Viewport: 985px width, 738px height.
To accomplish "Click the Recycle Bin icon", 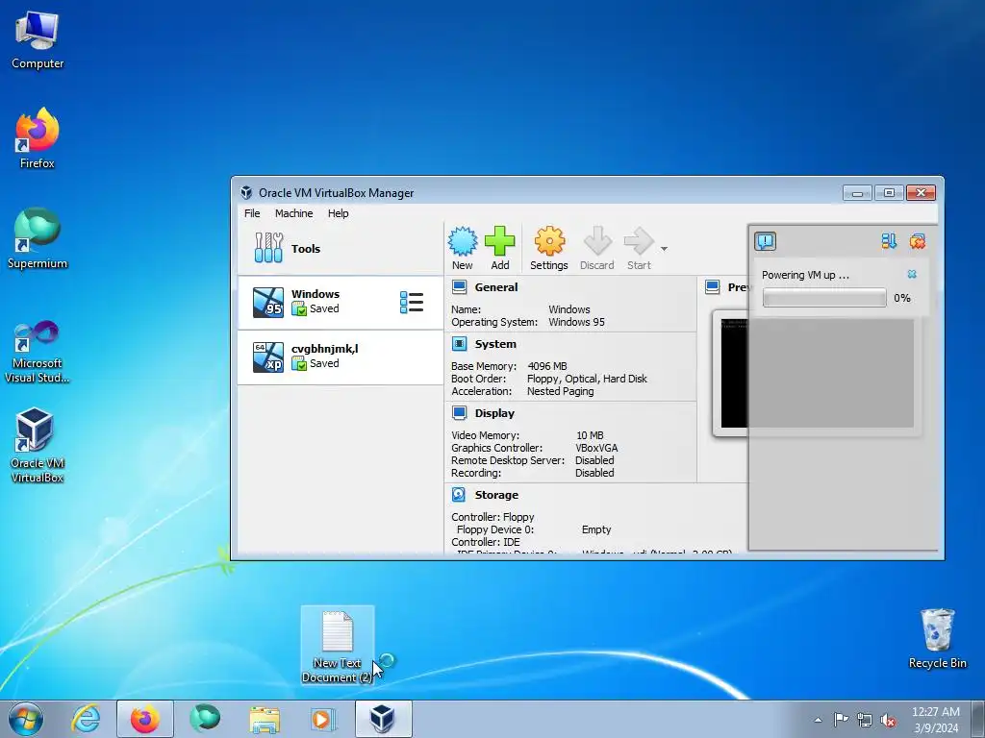I will point(937,638).
